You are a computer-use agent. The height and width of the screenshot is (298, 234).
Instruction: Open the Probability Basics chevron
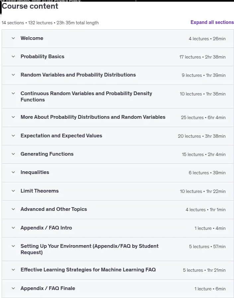click(13, 57)
